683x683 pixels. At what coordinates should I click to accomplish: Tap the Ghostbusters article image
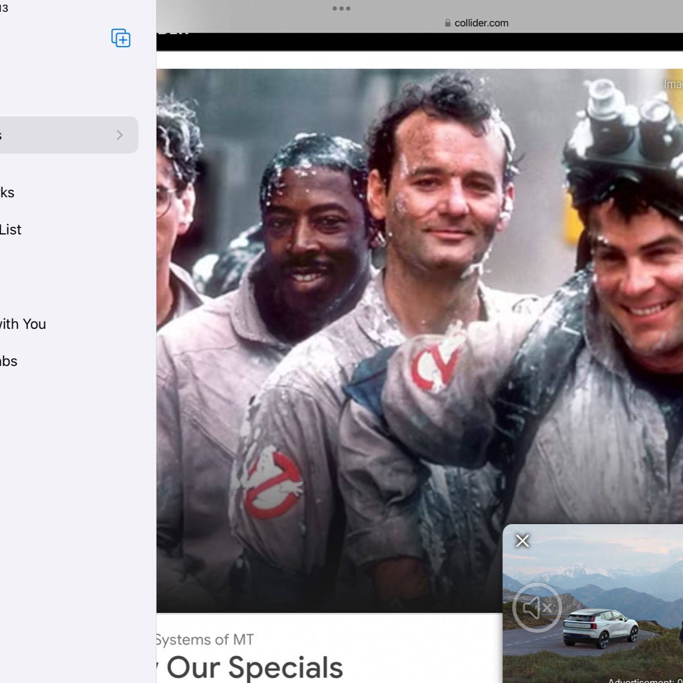pyautogui.click(x=420, y=341)
